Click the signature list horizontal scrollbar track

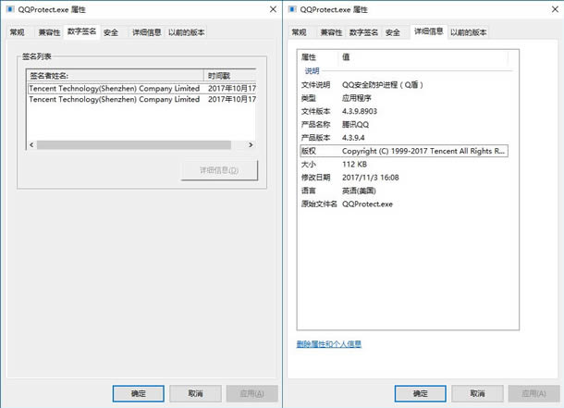[x=139, y=145]
